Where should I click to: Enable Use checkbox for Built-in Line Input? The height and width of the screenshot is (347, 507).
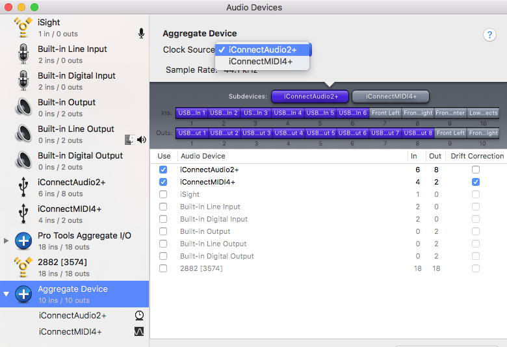[163, 207]
